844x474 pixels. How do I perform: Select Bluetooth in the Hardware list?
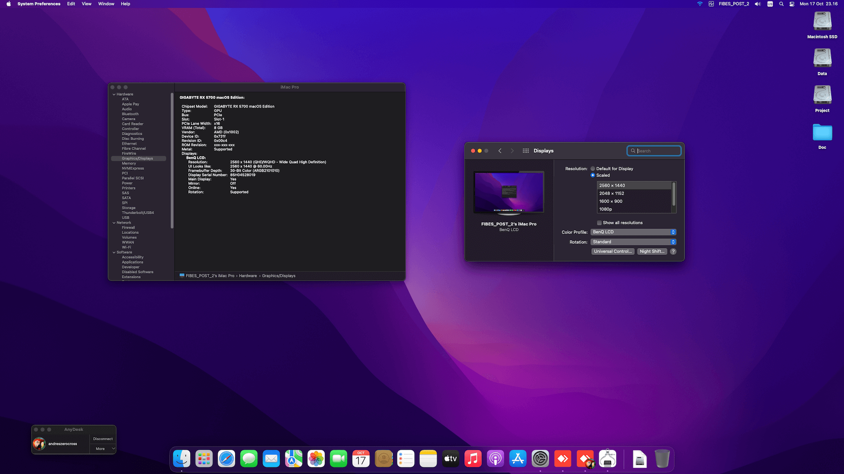pyautogui.click(x=130, y=114)
